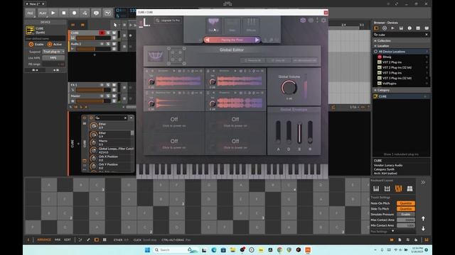This screenshot has height=255, width=455.
Task: Click the Play transport button
Action: coord(53,13)
